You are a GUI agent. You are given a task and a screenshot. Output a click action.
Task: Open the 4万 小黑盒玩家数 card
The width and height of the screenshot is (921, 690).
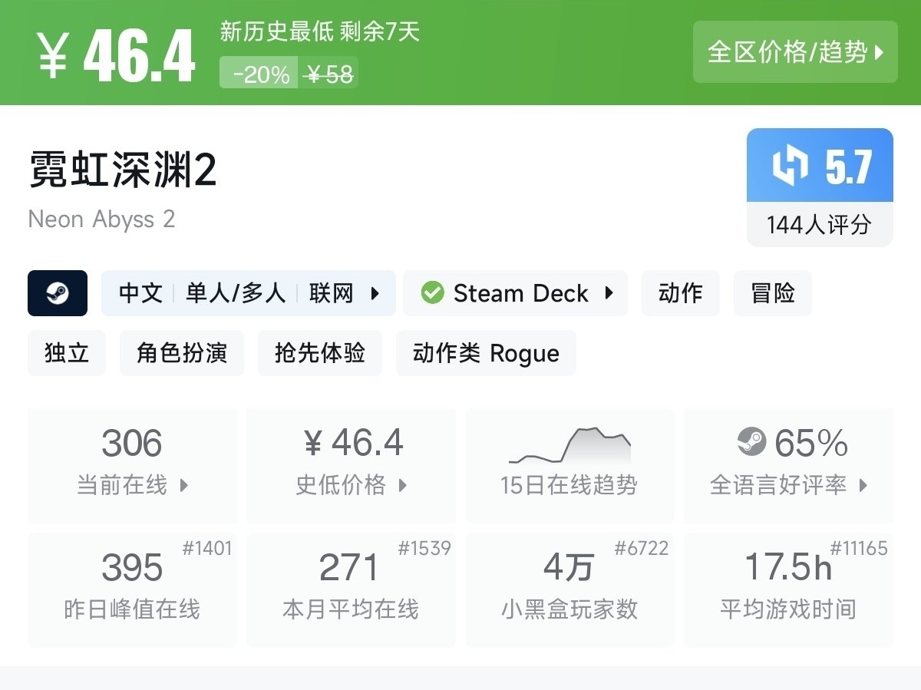[x=569, y=589]
